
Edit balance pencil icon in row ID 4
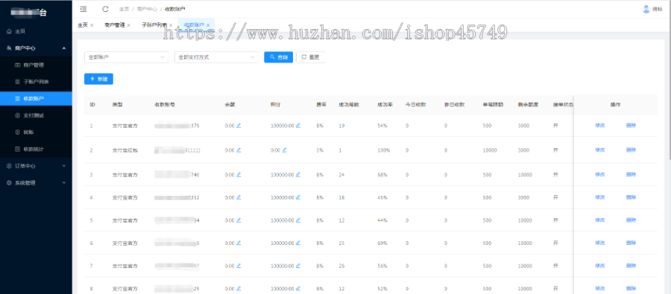[239, 197]
